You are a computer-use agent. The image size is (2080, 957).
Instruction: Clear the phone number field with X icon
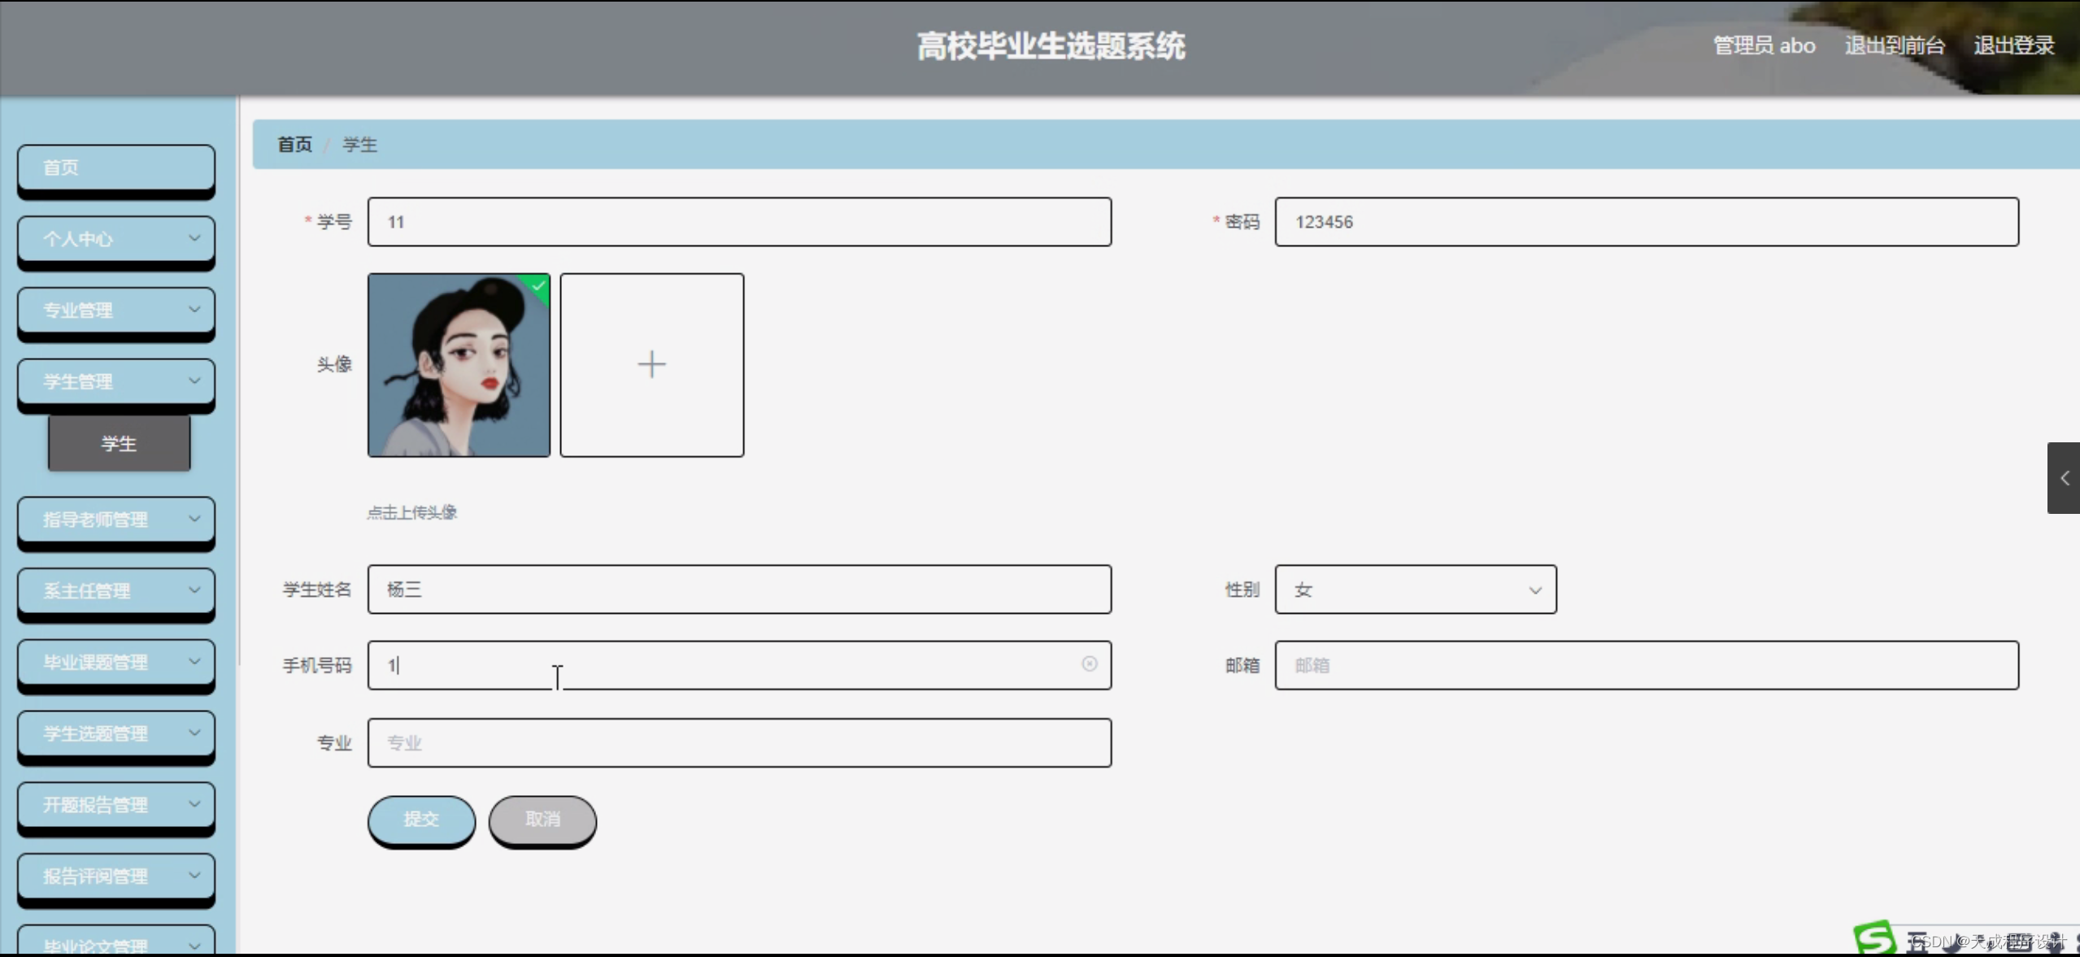coord(1089,664)
